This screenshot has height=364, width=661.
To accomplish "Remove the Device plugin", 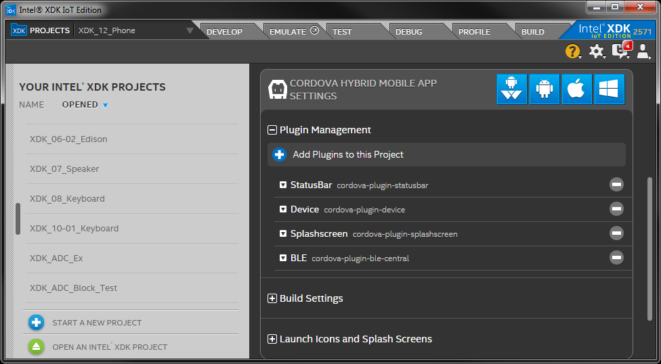I will (x=616, y=209).
